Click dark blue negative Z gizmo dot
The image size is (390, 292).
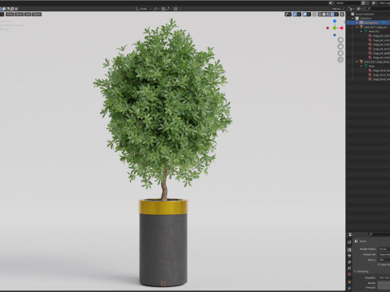point(335,35)
